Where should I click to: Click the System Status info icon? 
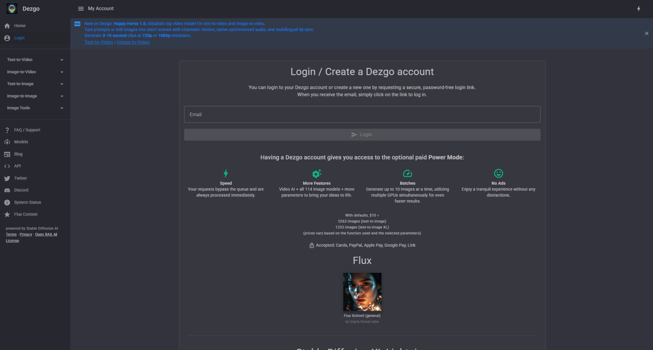(7, 203)
